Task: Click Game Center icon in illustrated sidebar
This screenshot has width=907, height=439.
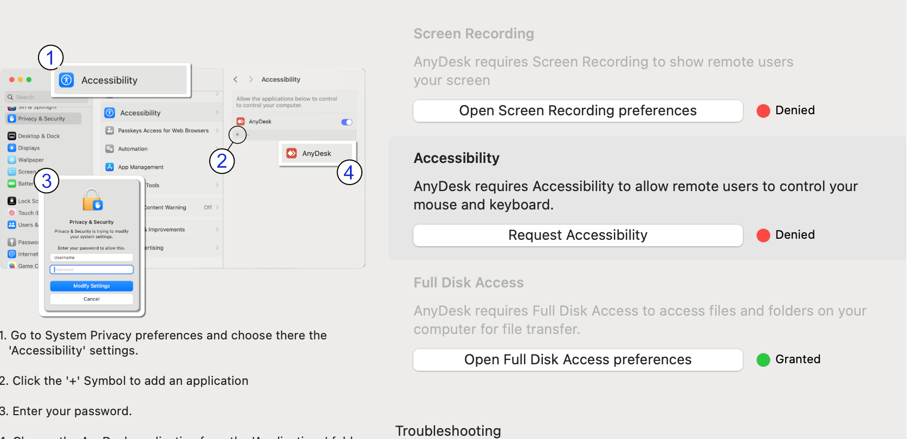Action: tap(12, 266)
